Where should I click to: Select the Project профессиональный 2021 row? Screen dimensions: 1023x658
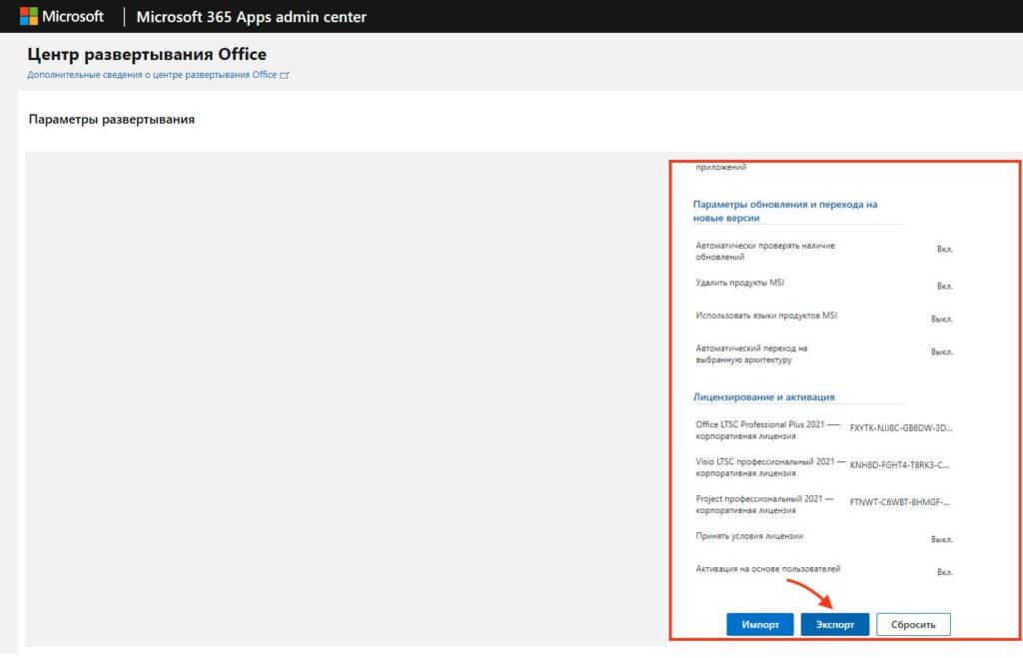tap(823, 504)
